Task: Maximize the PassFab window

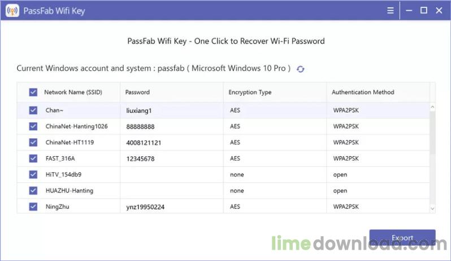Action: pyautogui.click(x=424, y=11)
